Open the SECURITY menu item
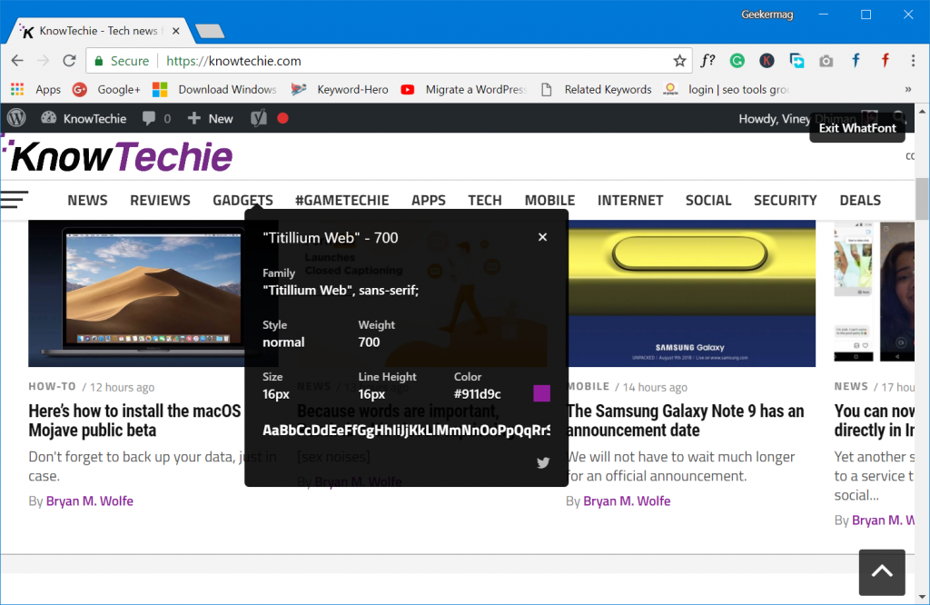Image resolution: width=930 pixels, height=605 pixels. tap(786, 201)
